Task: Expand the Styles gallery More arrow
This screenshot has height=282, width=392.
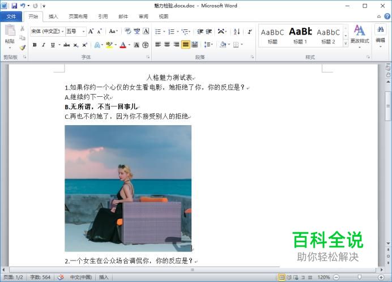Action: point(346,44)
